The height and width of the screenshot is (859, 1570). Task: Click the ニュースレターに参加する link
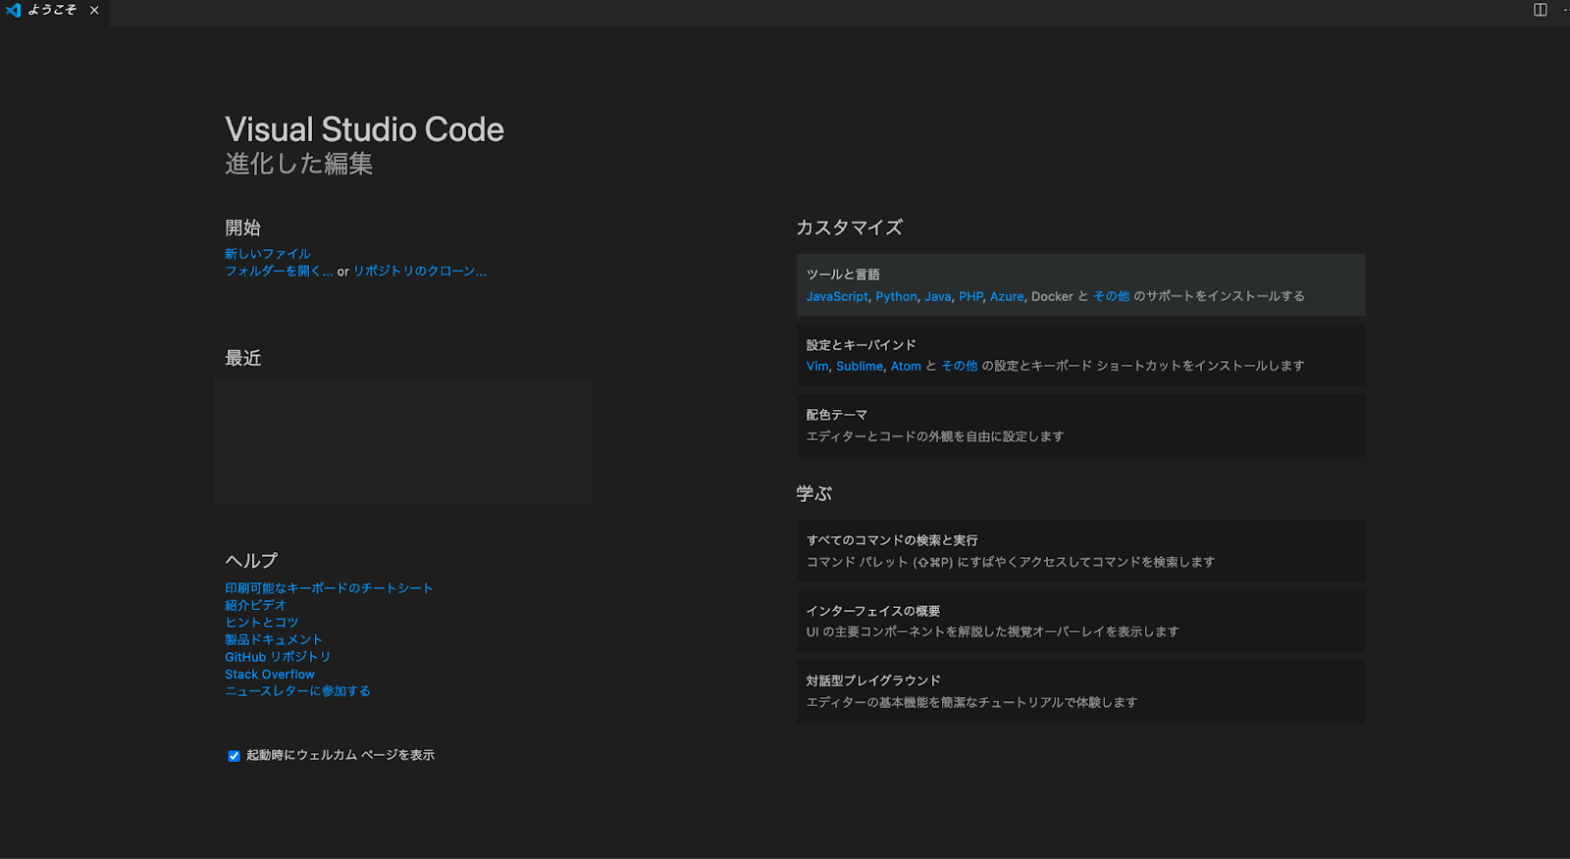(x=297, y=691)
